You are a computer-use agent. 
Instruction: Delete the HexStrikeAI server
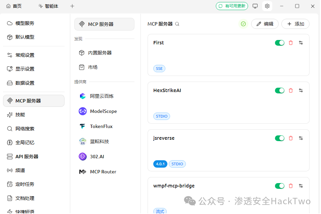tap(291, 90)
